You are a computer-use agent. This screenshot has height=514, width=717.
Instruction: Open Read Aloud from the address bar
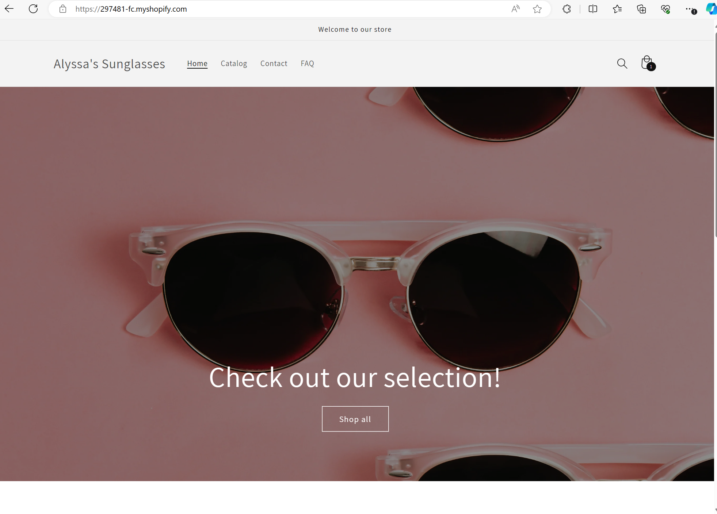tap(515, 9)
